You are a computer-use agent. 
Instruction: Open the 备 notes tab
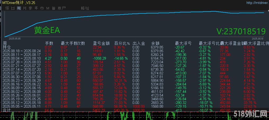tap(54, 8)
